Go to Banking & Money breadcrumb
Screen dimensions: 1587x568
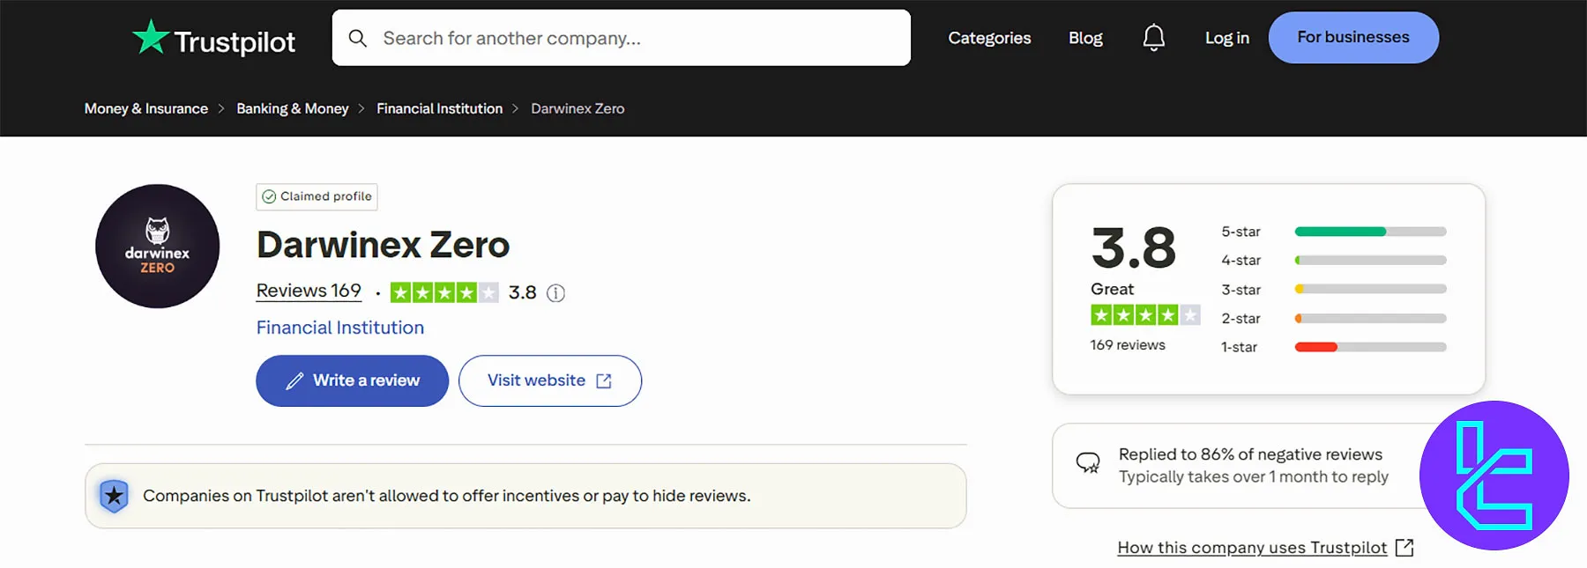293,108
